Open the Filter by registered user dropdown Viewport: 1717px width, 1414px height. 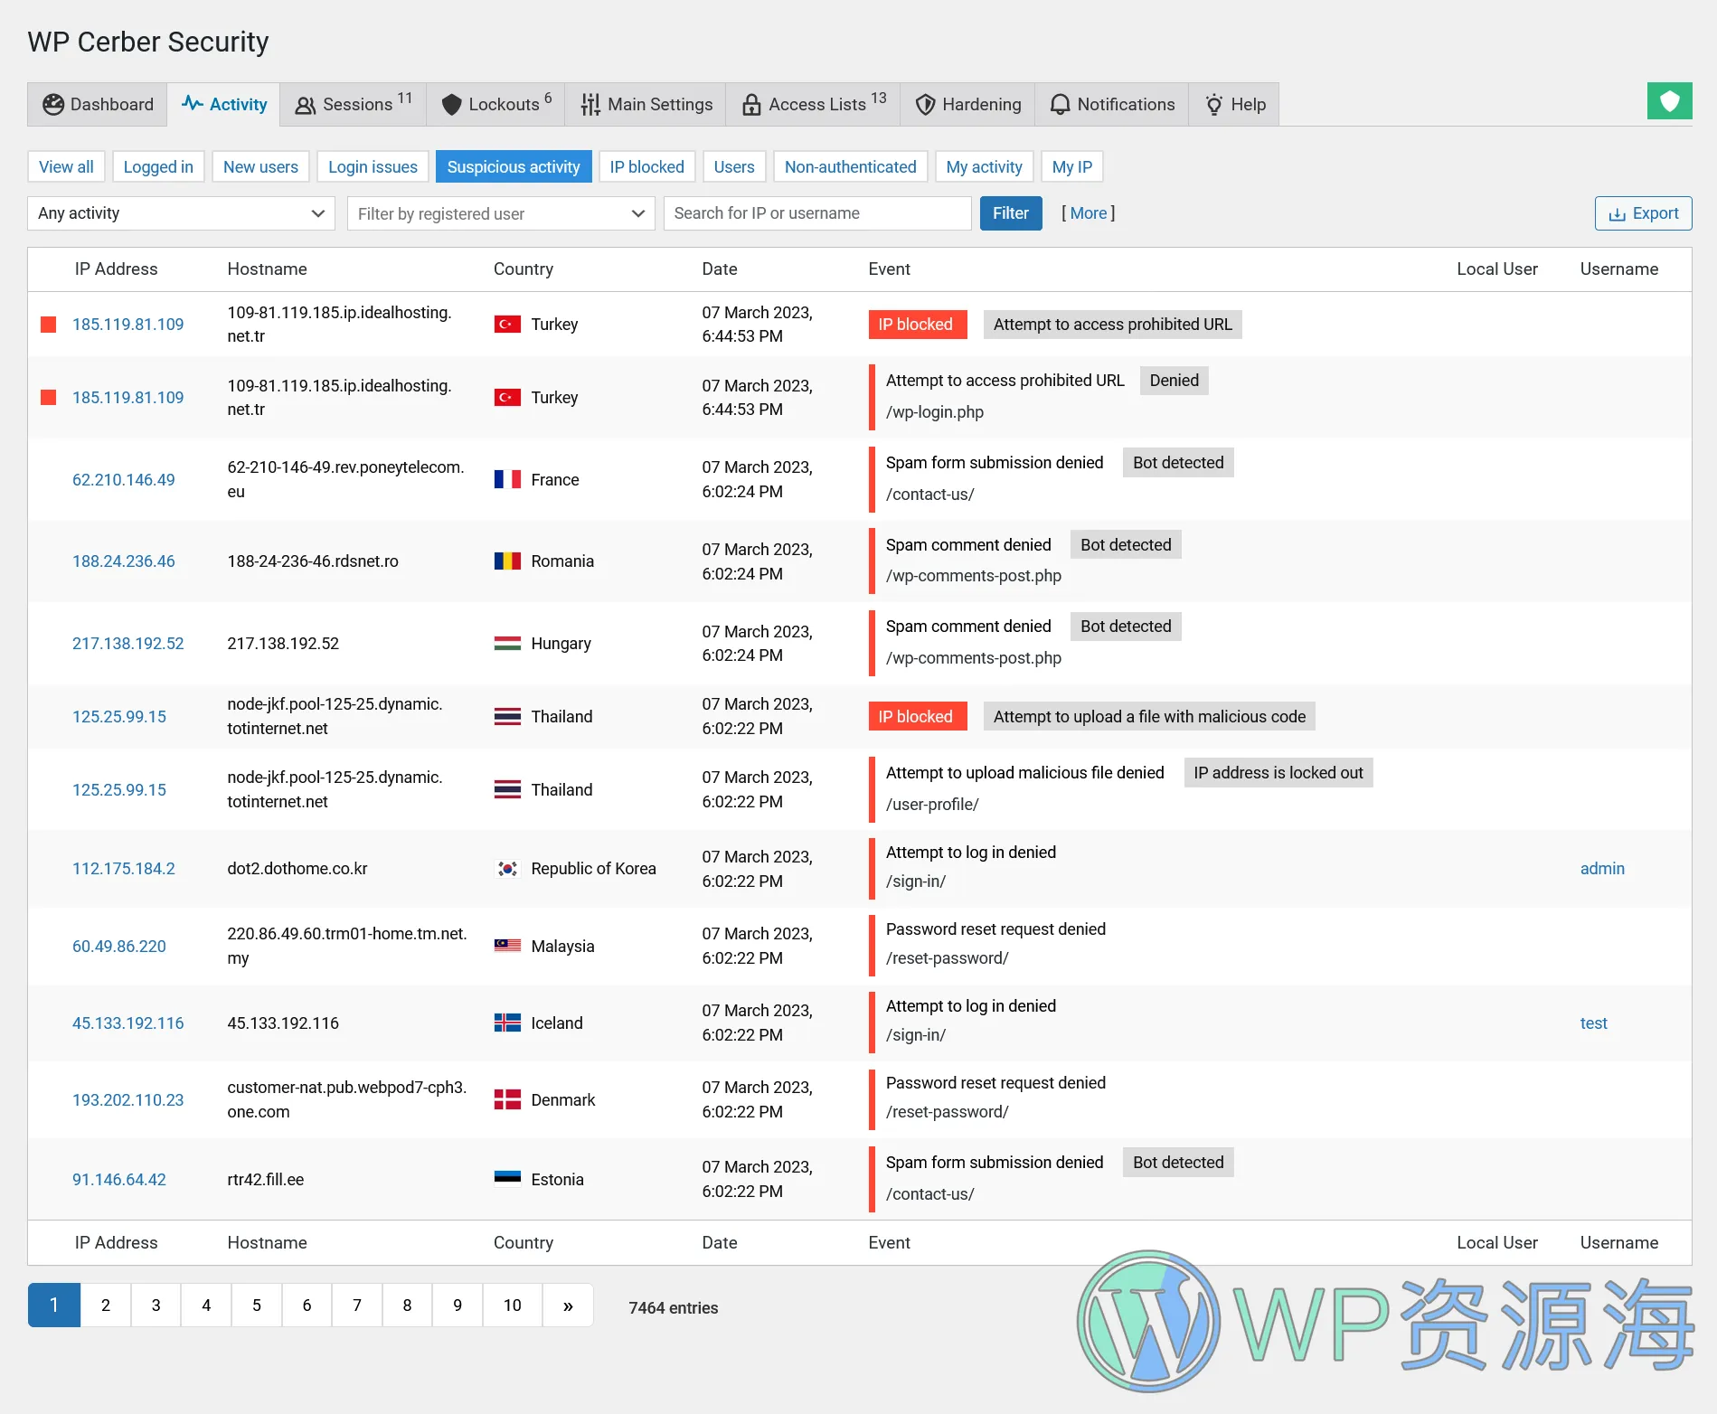click(x=501, y=213)
